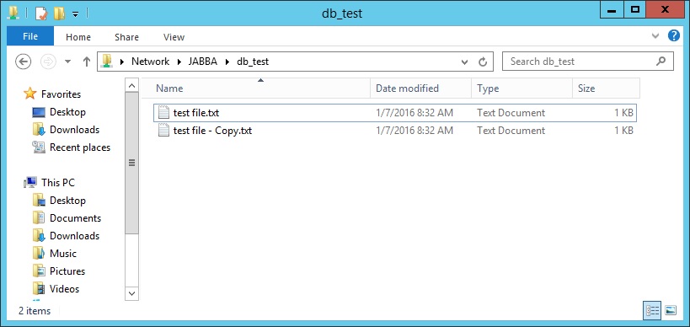Click the Properties quick access icon
This screenshot has height=327, width=690.
(x=41, y=13)
